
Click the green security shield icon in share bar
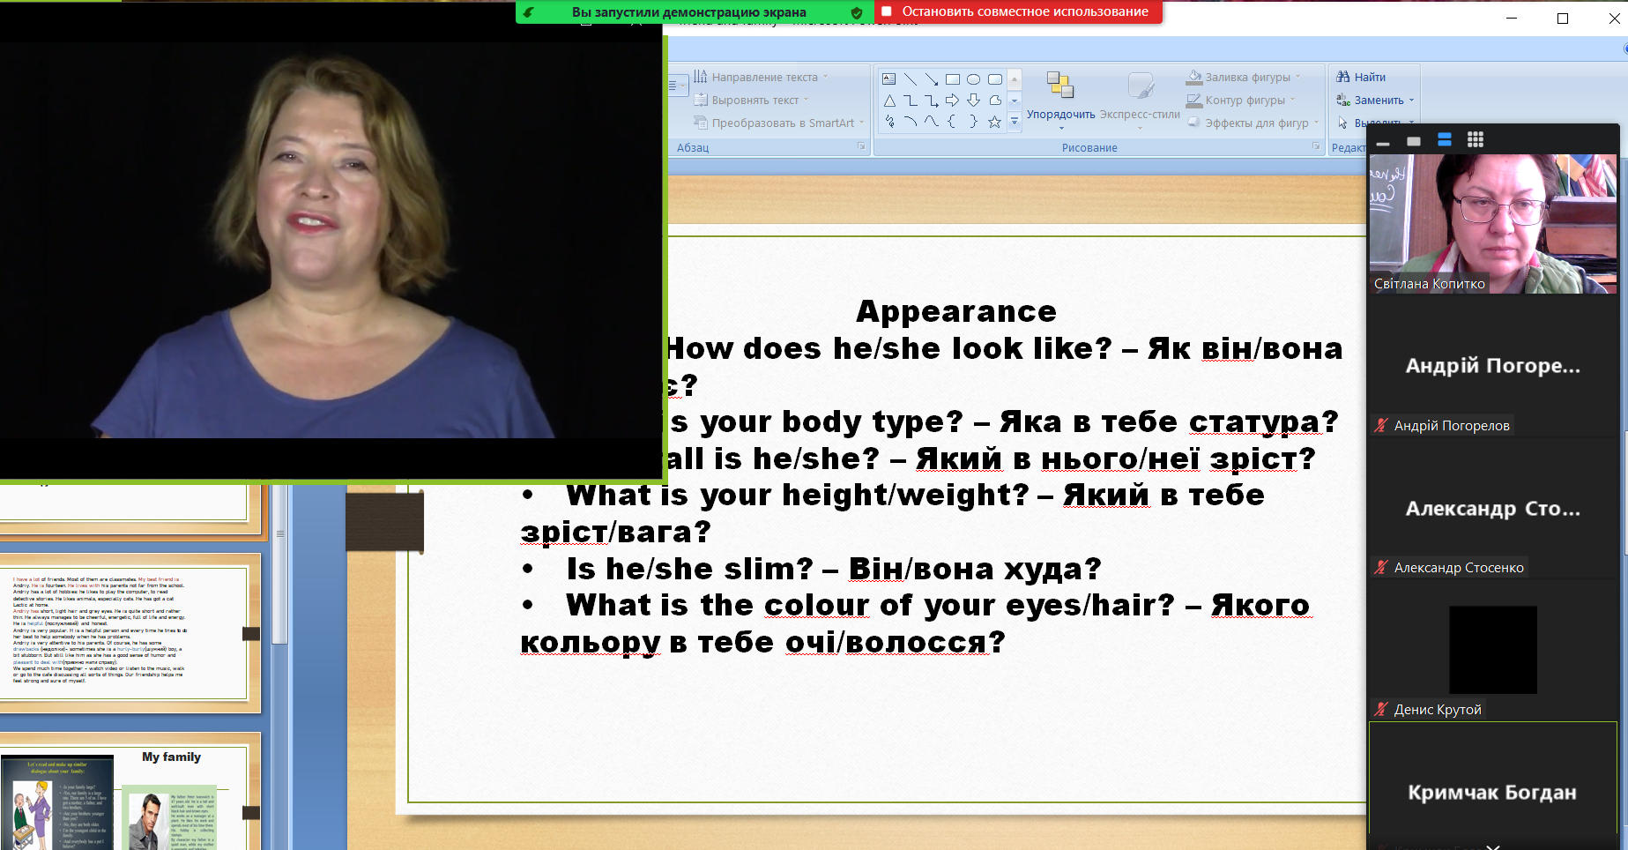pos(857,12)
